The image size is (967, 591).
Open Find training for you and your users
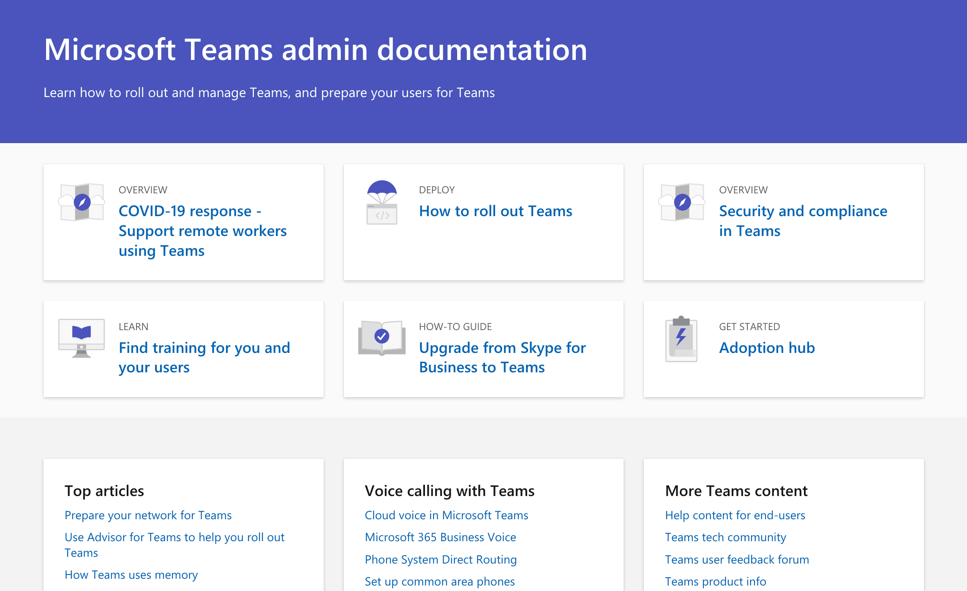pyautogui.click(x=204, y=357)
